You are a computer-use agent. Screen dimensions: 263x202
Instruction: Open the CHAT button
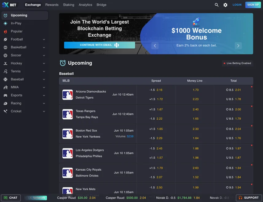11,198
